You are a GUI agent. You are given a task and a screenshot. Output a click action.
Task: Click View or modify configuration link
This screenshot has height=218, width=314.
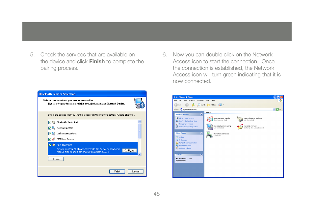click(188, 127)
